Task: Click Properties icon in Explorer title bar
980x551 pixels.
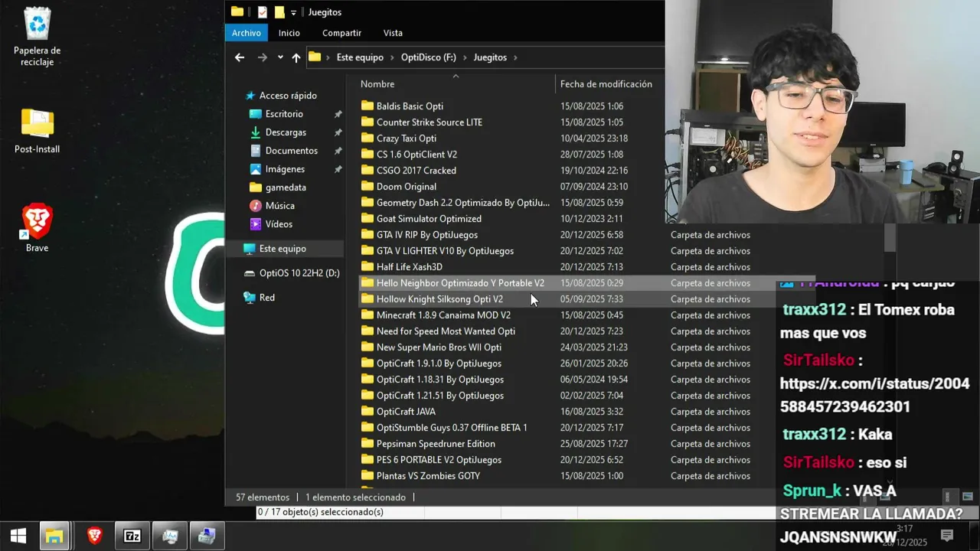Action: 263,12
